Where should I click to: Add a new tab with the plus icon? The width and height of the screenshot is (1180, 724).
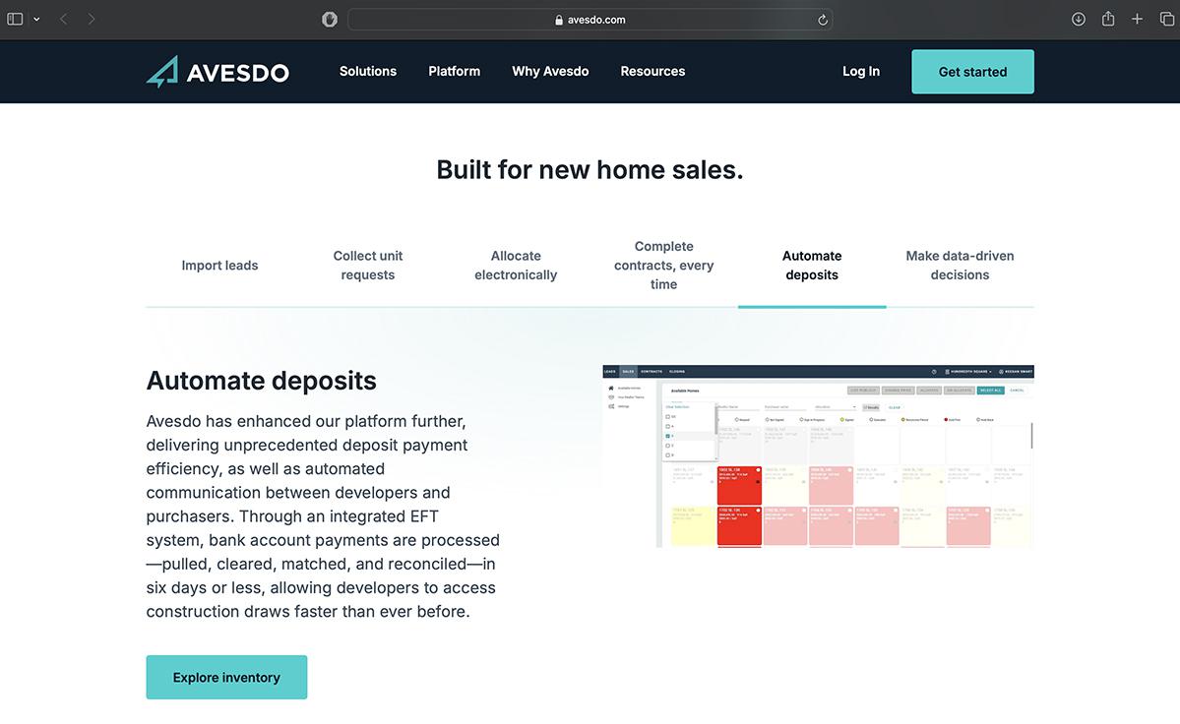pyautogui.click(x=1137, y=19)
